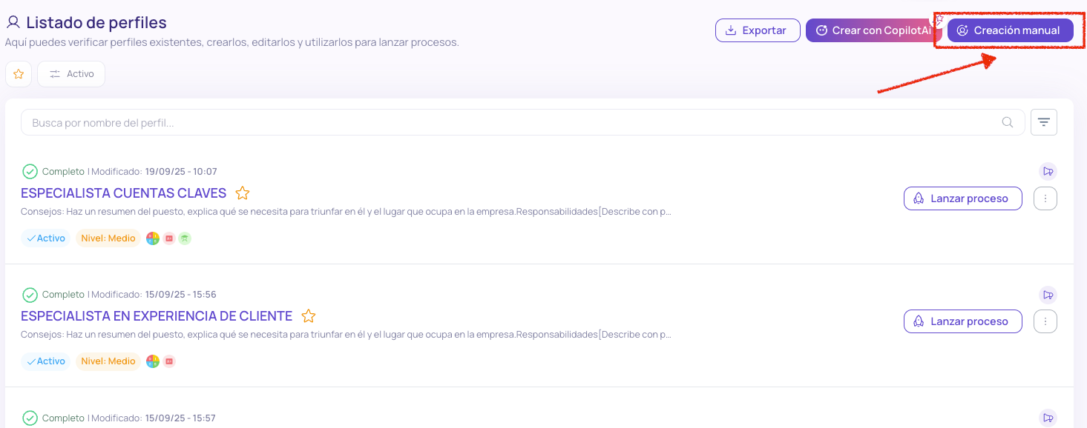Screen dimensions: 1087x428
Task: Click the favorites star filter button
Action: [x=19, y=74]
